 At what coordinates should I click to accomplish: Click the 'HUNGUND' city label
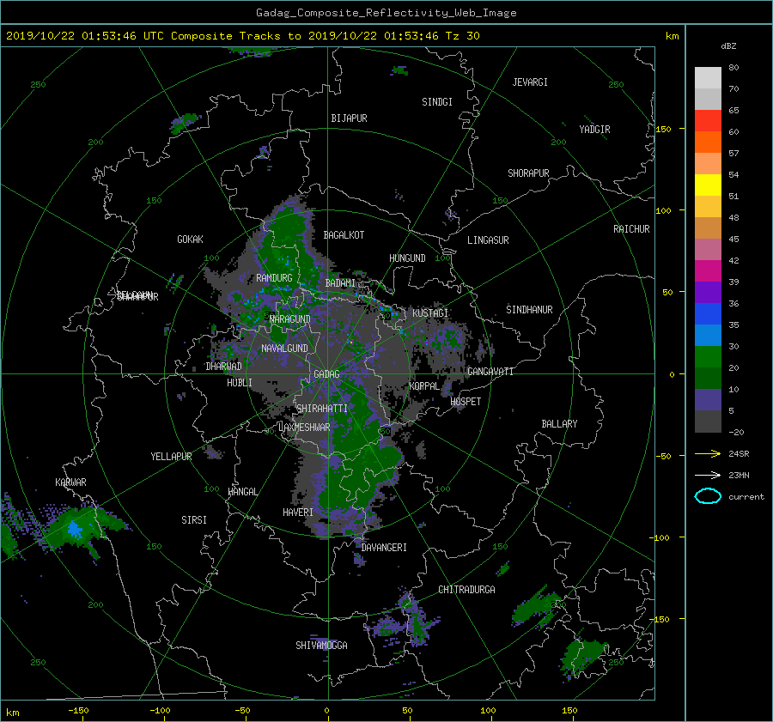coord(407,258)
